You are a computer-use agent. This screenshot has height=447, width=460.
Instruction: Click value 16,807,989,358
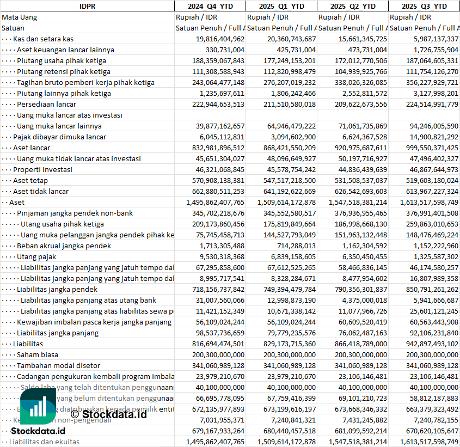point(434,279)
